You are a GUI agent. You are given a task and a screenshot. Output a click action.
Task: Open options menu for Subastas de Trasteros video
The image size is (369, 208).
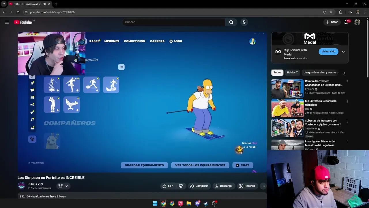(347, 121)
